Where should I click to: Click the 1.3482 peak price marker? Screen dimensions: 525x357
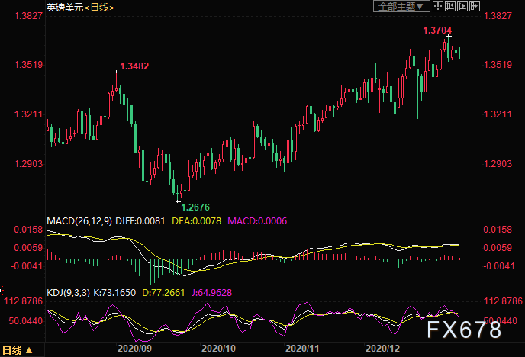click(x=134, y=66)
